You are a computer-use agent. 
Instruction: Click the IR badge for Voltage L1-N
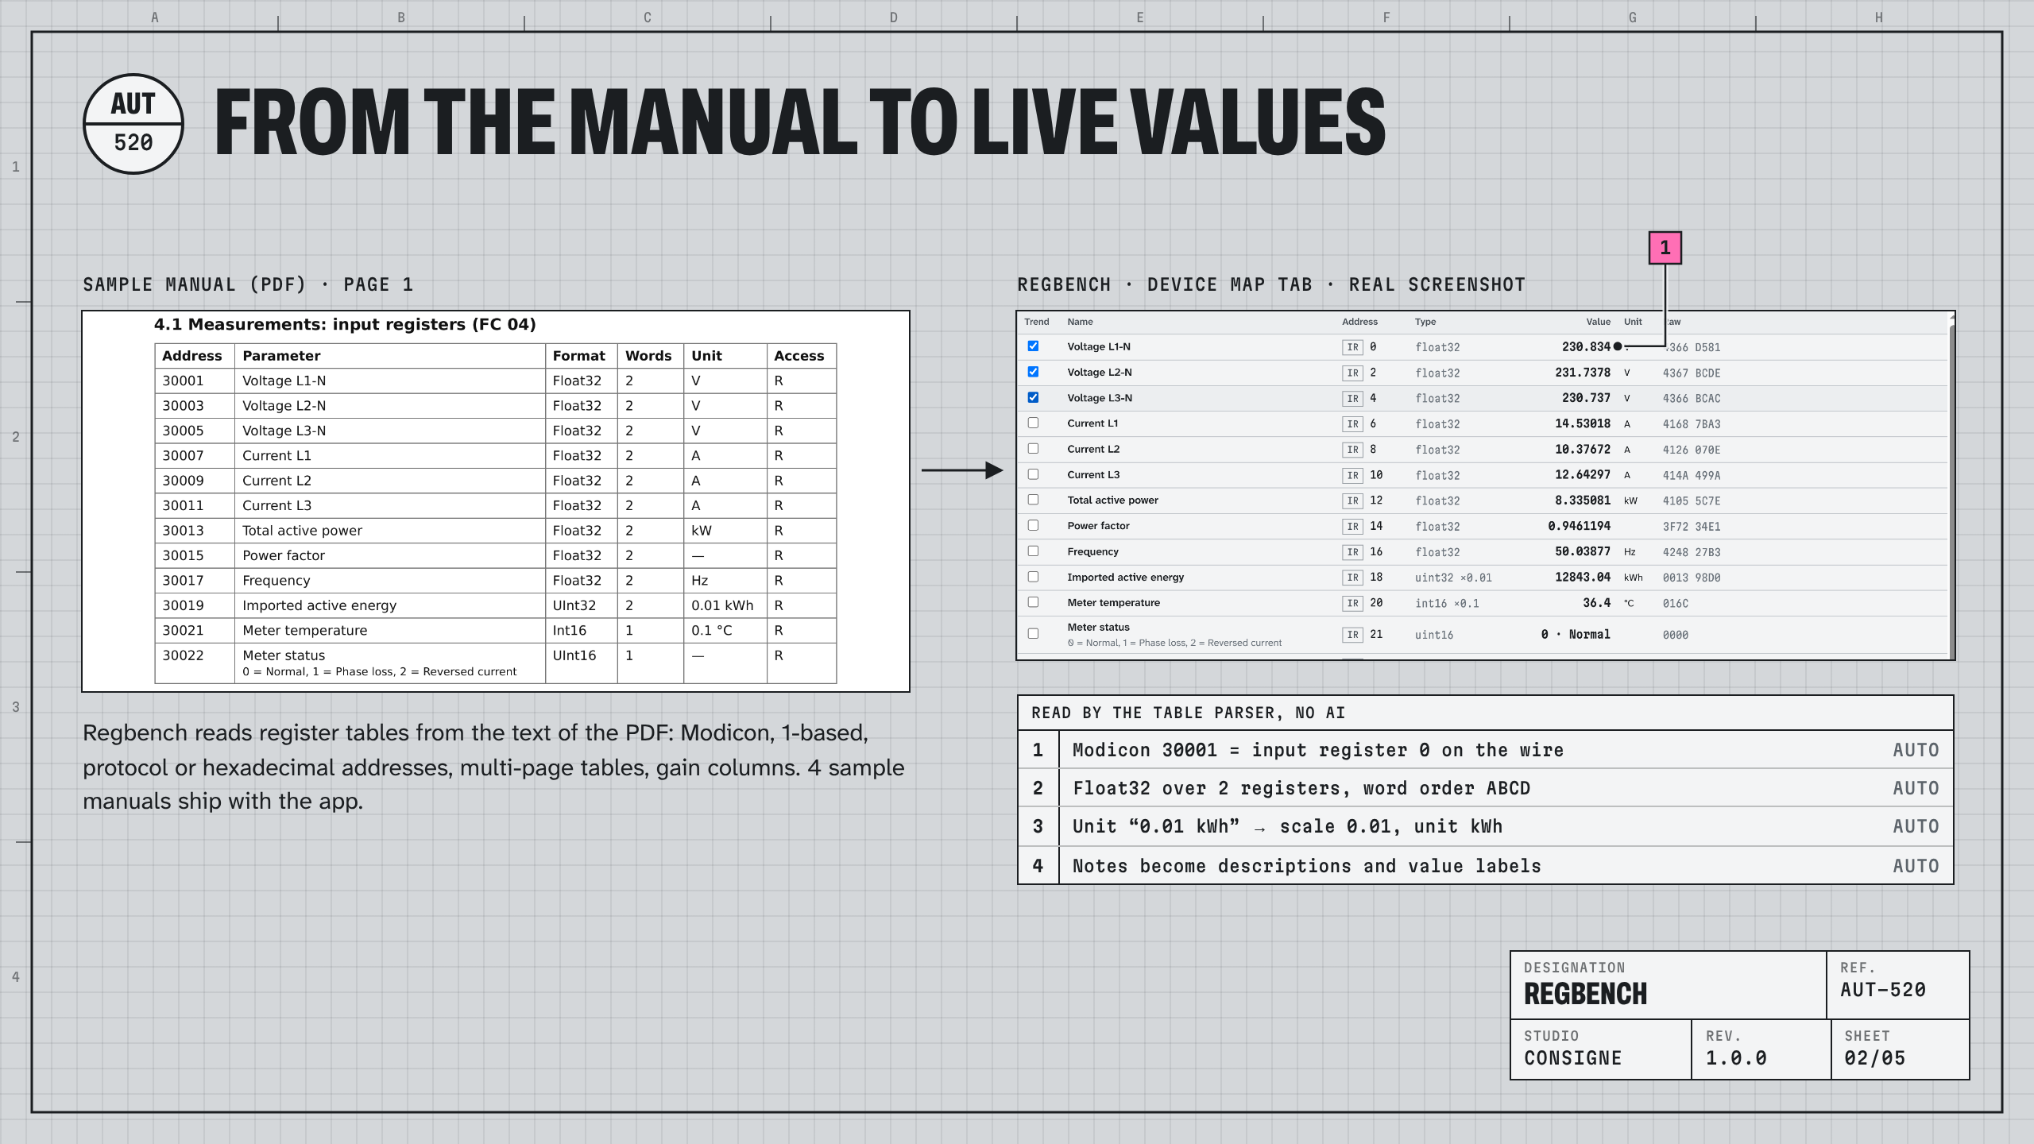(x=1352, y=347)
